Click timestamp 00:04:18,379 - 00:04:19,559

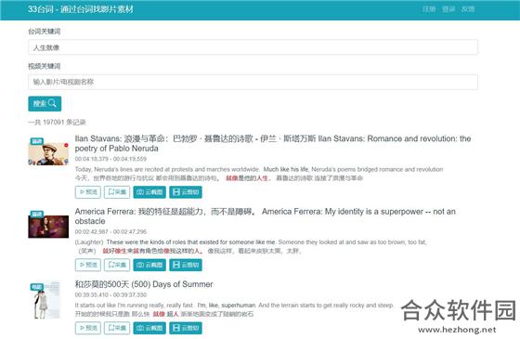click(x=110, y=159)
